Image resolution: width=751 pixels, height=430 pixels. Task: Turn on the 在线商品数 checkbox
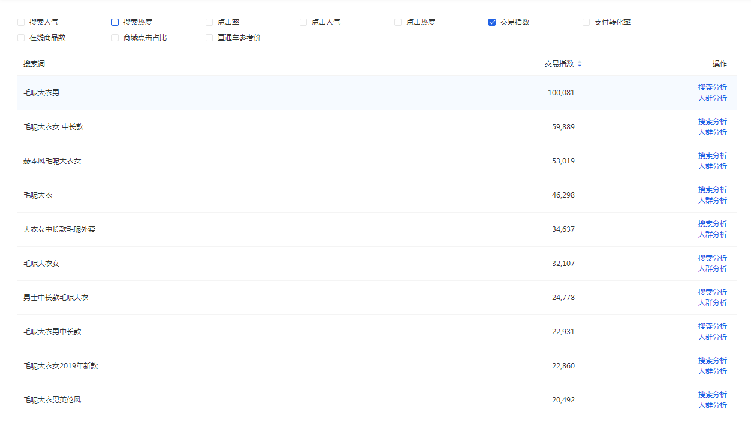21,38
